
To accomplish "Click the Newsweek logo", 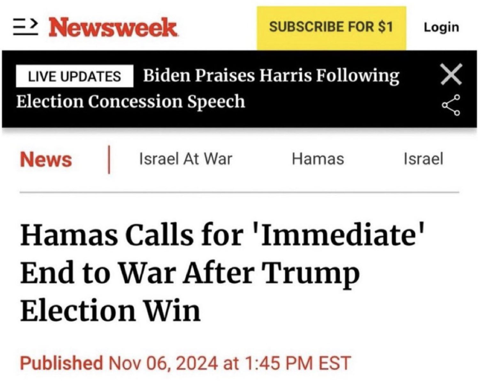I will pos(113,27).
